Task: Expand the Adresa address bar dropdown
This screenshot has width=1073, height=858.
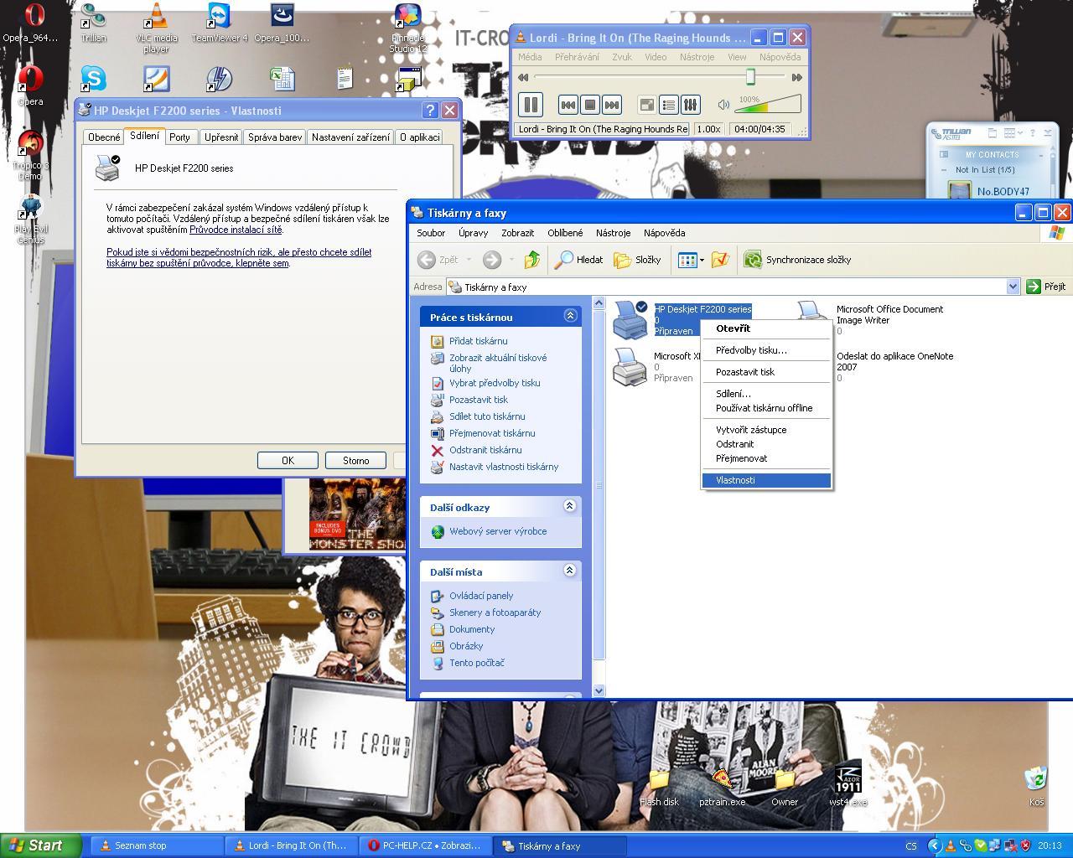Action: pyautogui.click(x=1013, y=287)
